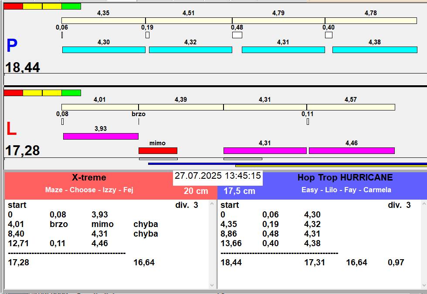The width and height of the screenshot is (427, 294).
Task: Select the magenta 3,93 run bar
Action: pyautogui.click(x=101, y=136)
